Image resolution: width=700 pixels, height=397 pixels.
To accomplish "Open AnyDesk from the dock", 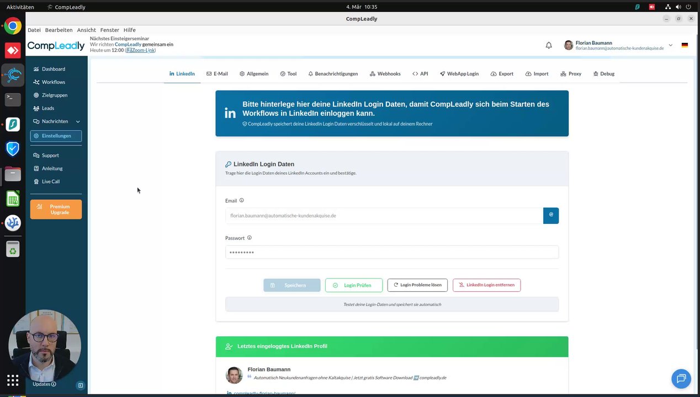I will click(13, 50).
